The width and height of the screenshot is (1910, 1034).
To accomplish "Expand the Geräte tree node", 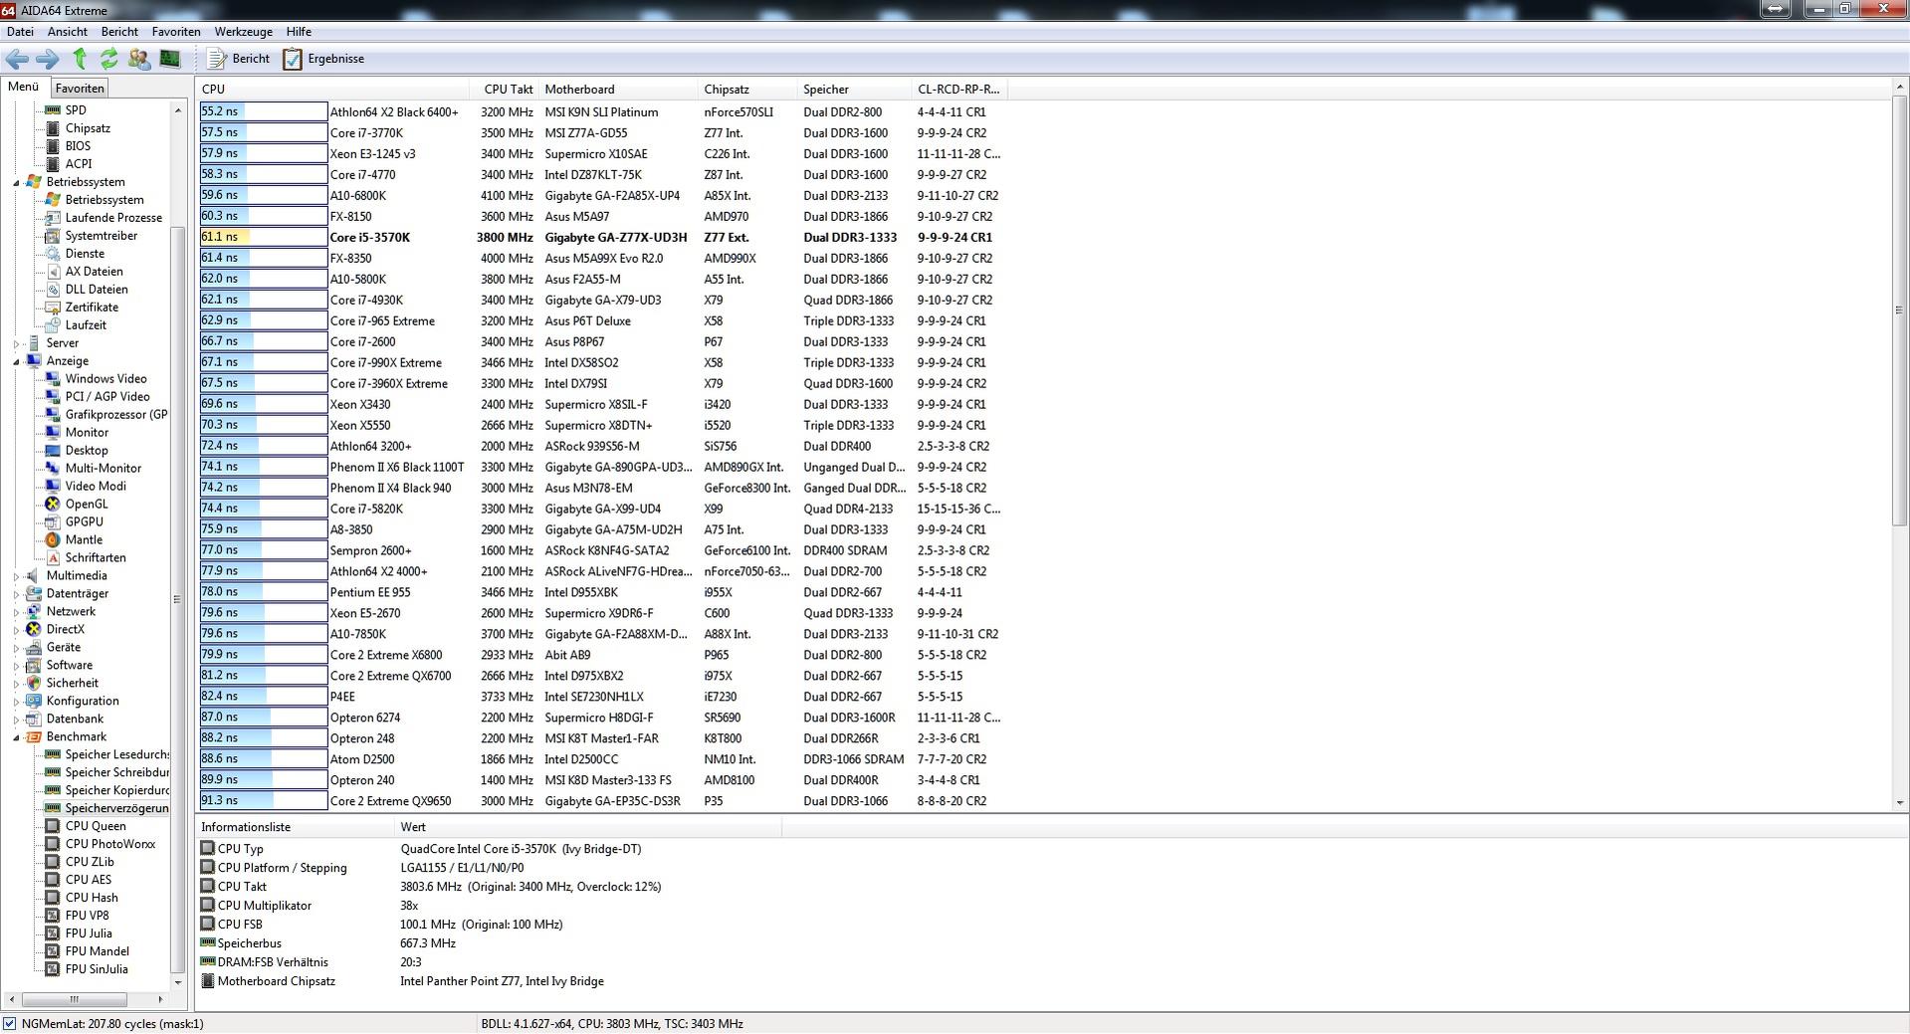I will (x=17, y=648).
